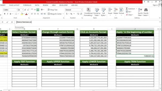Open Cell Styles gallery

[104, 12]
